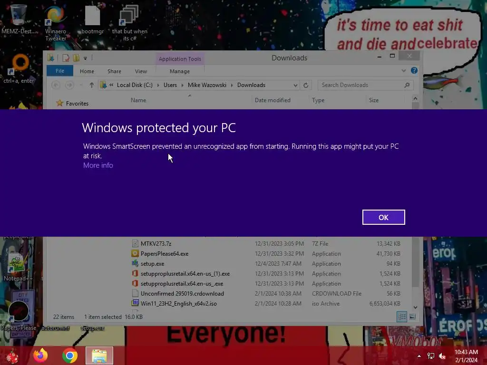Open the More info link
This screenshot has width=487, height=365.
point(98,165)
